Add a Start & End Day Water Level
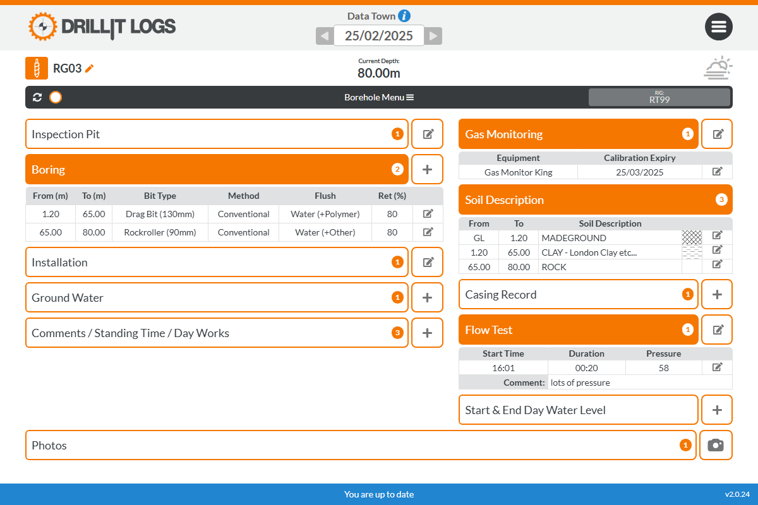The height and width of the screenshot is (505, 758). pyautogui.click(x=717, y=410)
